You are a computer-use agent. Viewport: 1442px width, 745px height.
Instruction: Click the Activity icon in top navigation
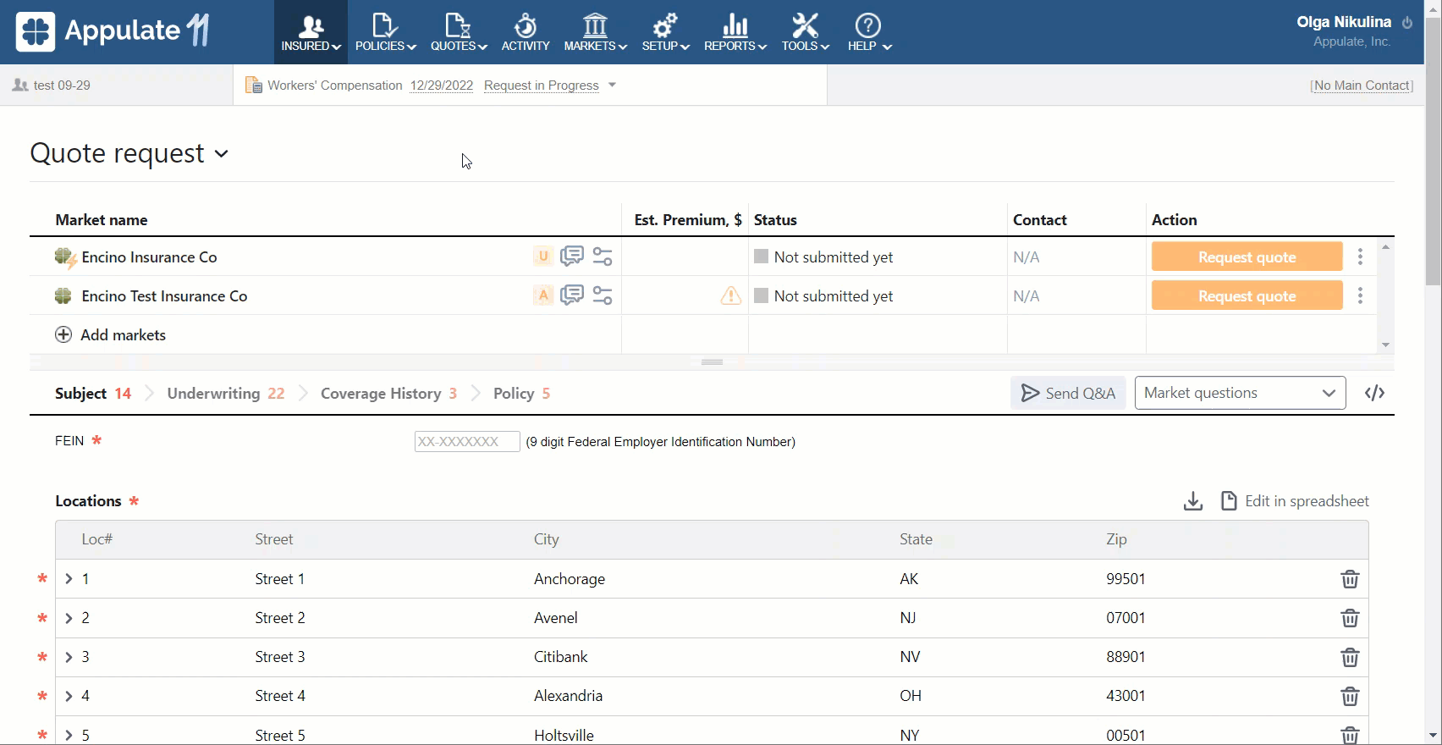526,32
